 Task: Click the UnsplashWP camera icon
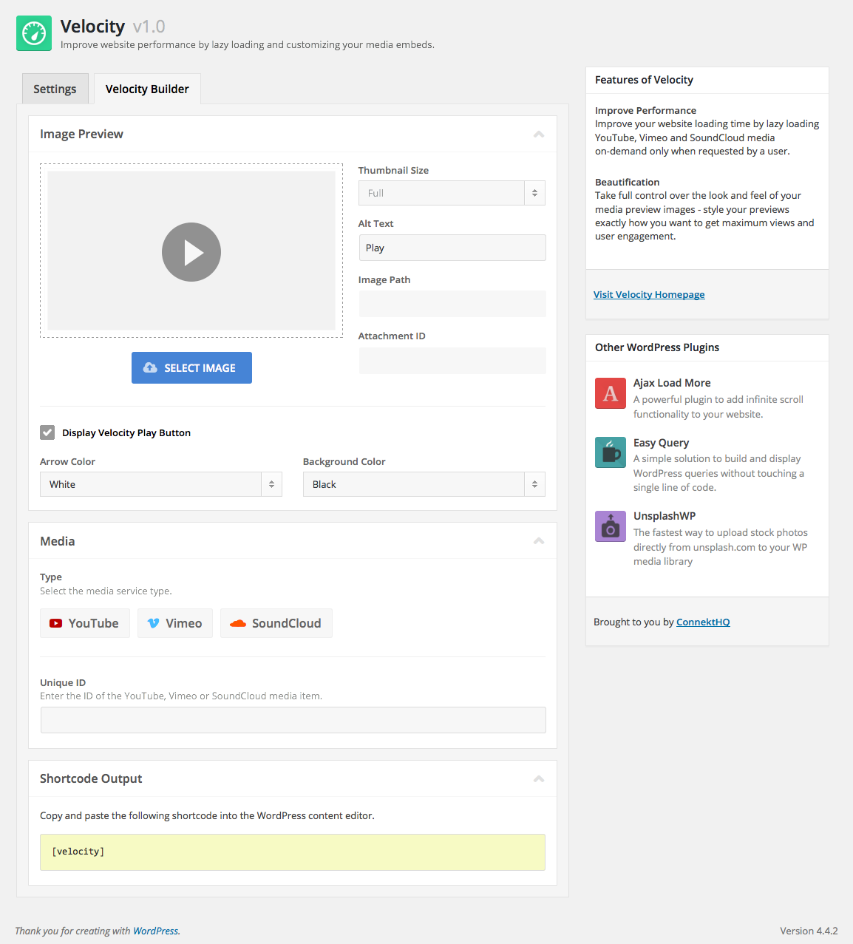611,526
